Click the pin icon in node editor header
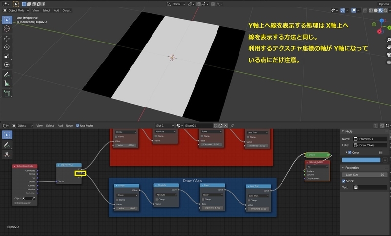This screenshot has width=391, height=236. (x=232, y=126)
